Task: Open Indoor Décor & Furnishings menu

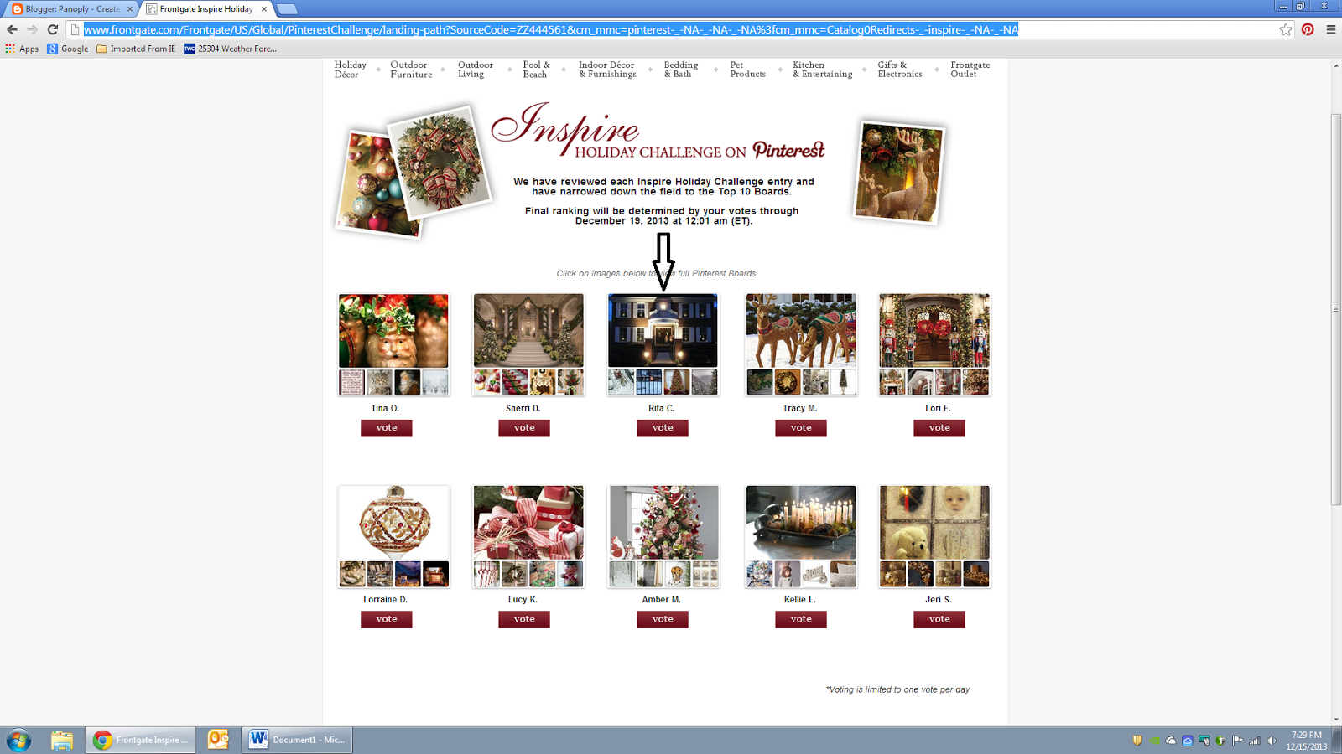Action: 607,70
